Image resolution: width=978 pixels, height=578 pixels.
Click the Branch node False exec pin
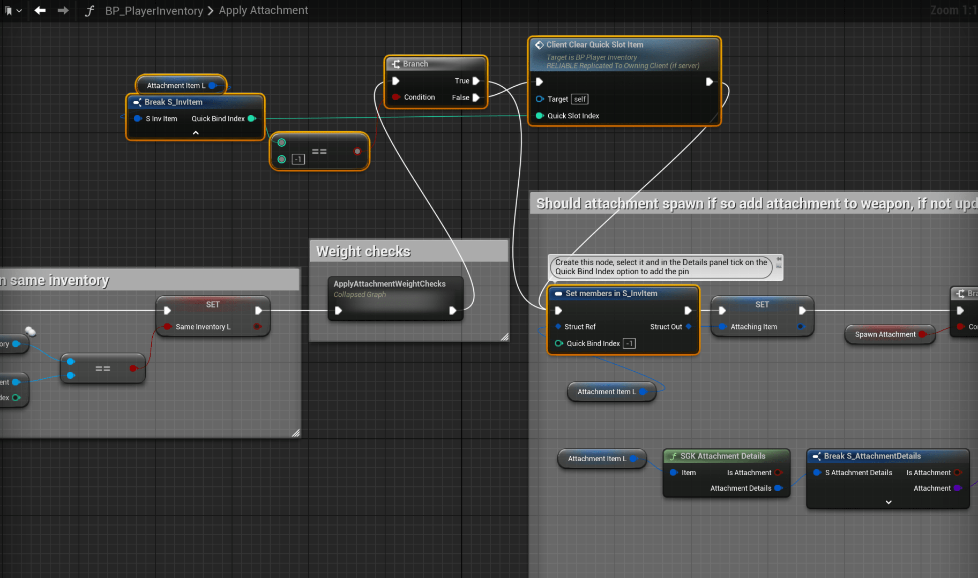click(475, 97)
